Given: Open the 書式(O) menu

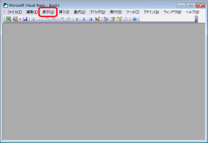Looking at the screenshot, I should click(x=79, y=12).
